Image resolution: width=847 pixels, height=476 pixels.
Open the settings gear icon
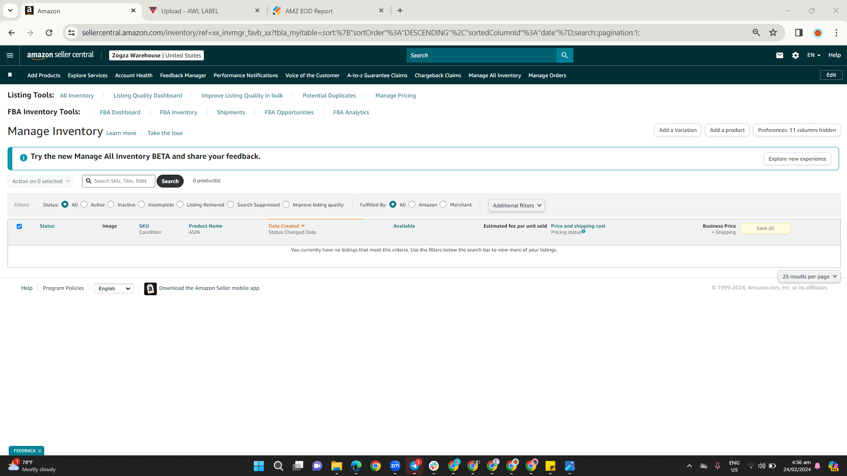[795, 55]
